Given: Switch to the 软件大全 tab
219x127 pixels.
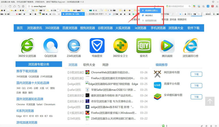Looking at the screenshot, I should pos(89,65).
